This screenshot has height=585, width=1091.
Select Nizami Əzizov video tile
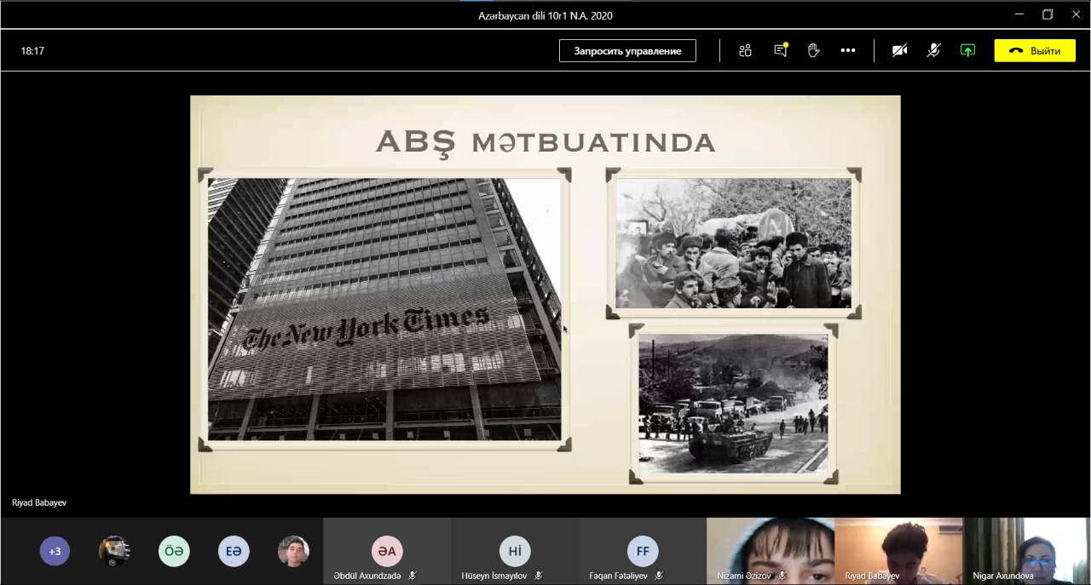tap(771, 551)
